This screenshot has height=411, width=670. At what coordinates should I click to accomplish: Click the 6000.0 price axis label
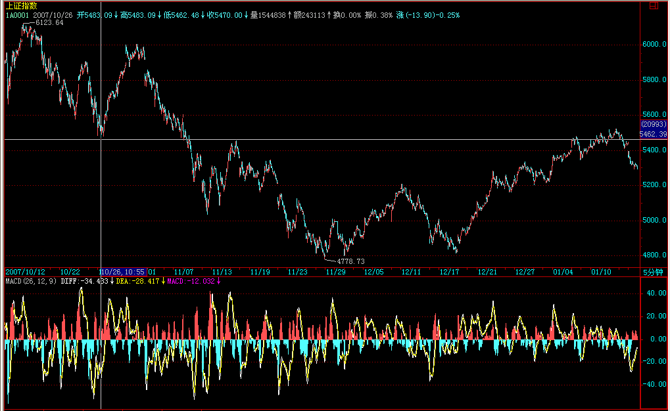point(655,45)
